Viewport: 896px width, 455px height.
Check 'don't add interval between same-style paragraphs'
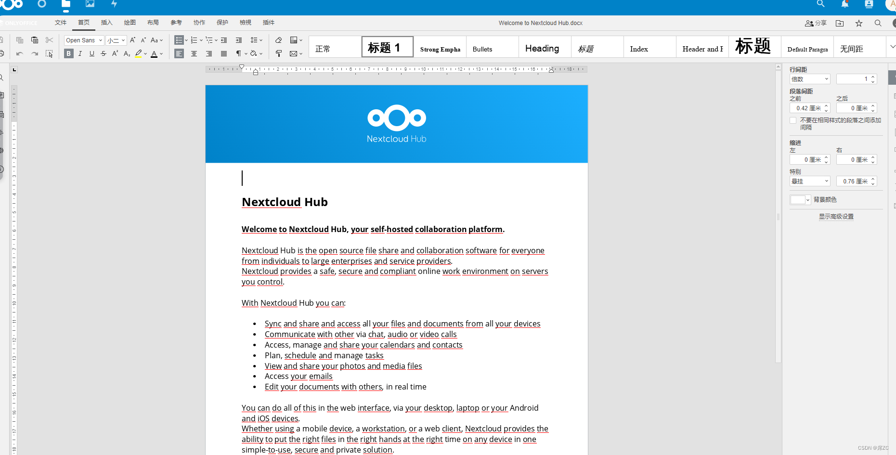[793, 120]
